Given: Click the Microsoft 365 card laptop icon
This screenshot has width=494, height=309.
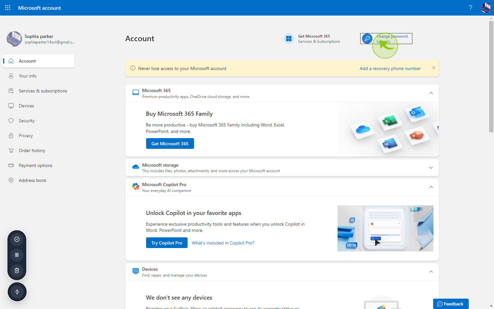Looking at the screenshot, I should pos(136,93).
